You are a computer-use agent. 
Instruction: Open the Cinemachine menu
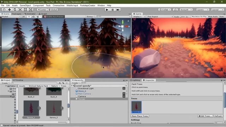click(59, 6)
